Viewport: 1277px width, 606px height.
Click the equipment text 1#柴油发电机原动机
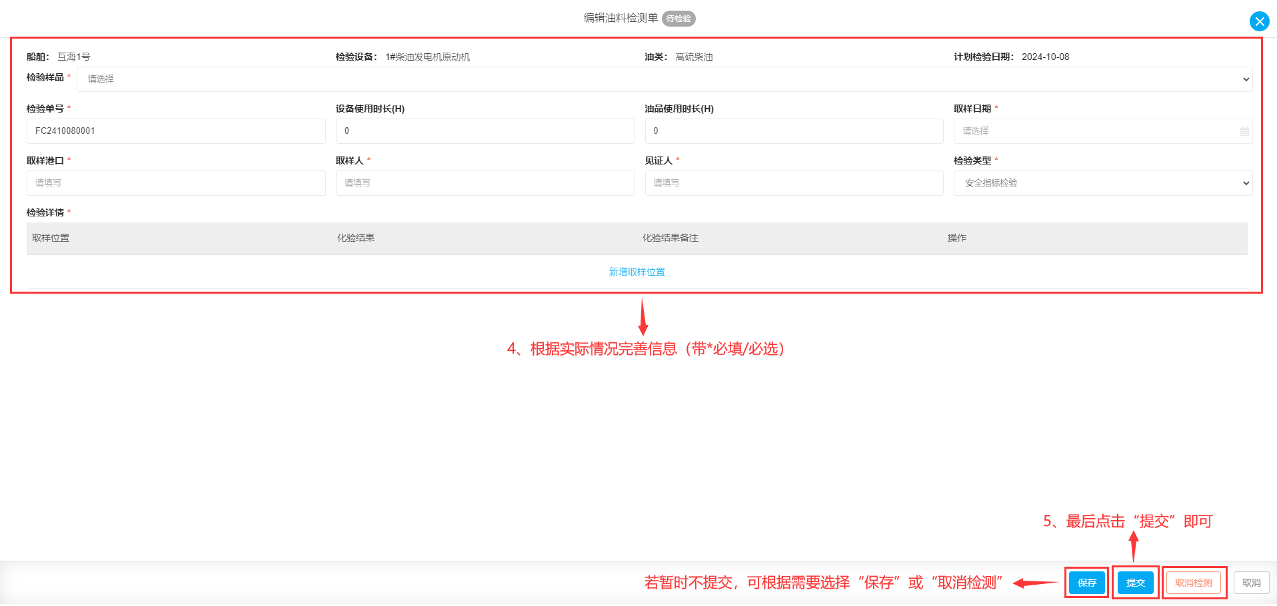point(427,57)
